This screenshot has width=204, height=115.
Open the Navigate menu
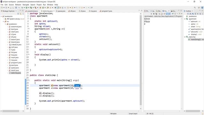26,4
